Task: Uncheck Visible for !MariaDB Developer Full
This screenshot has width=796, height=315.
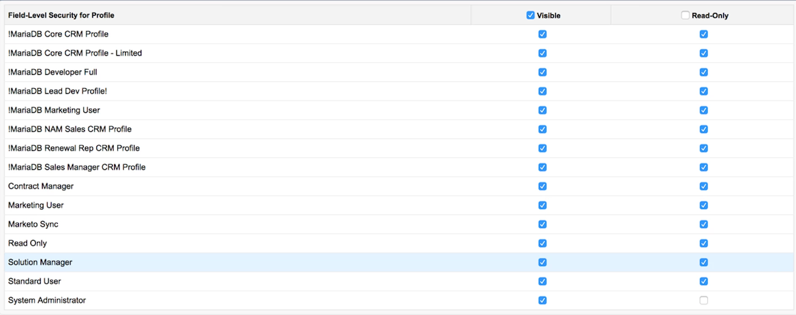Action: [543, 72]
